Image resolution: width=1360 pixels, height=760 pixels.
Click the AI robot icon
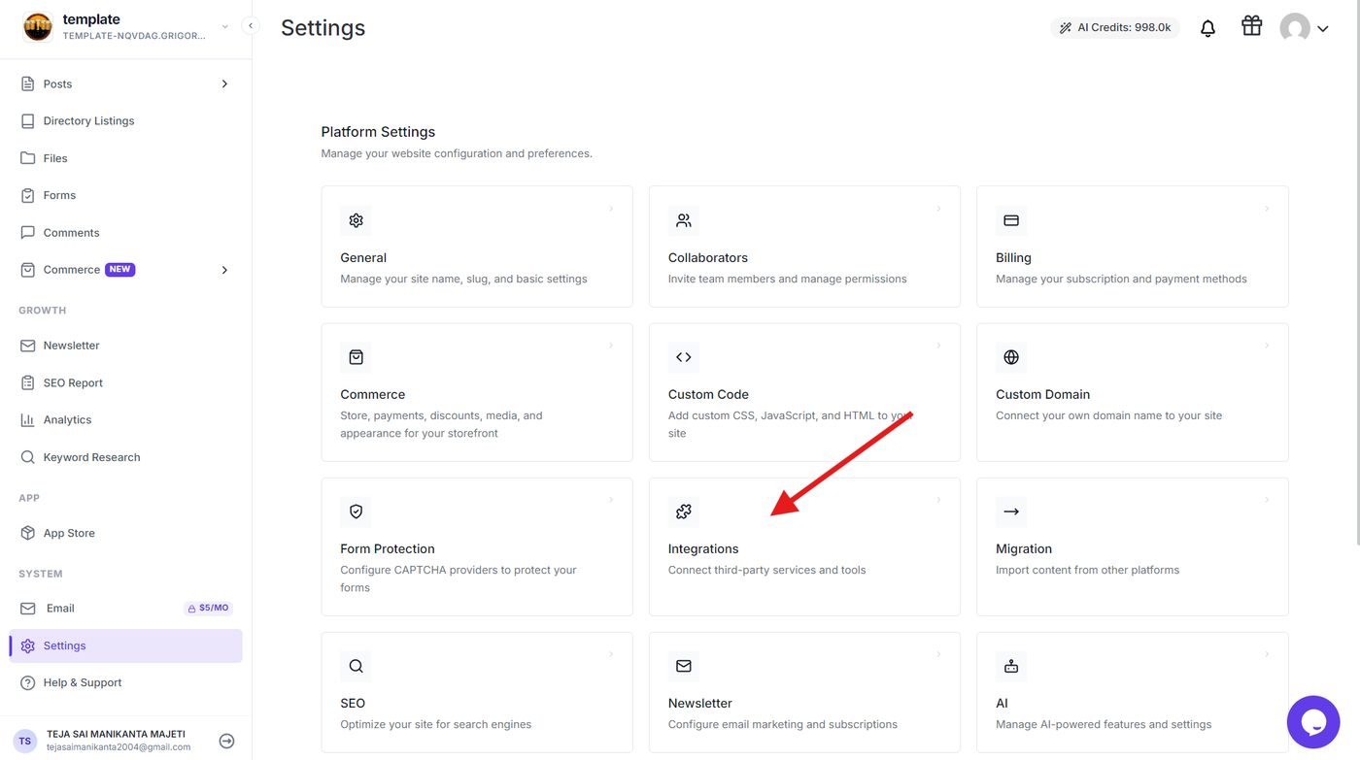pos(1011,666)
